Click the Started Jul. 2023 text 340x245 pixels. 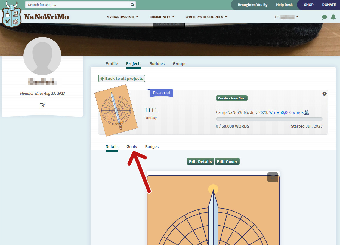pos(307,126)
